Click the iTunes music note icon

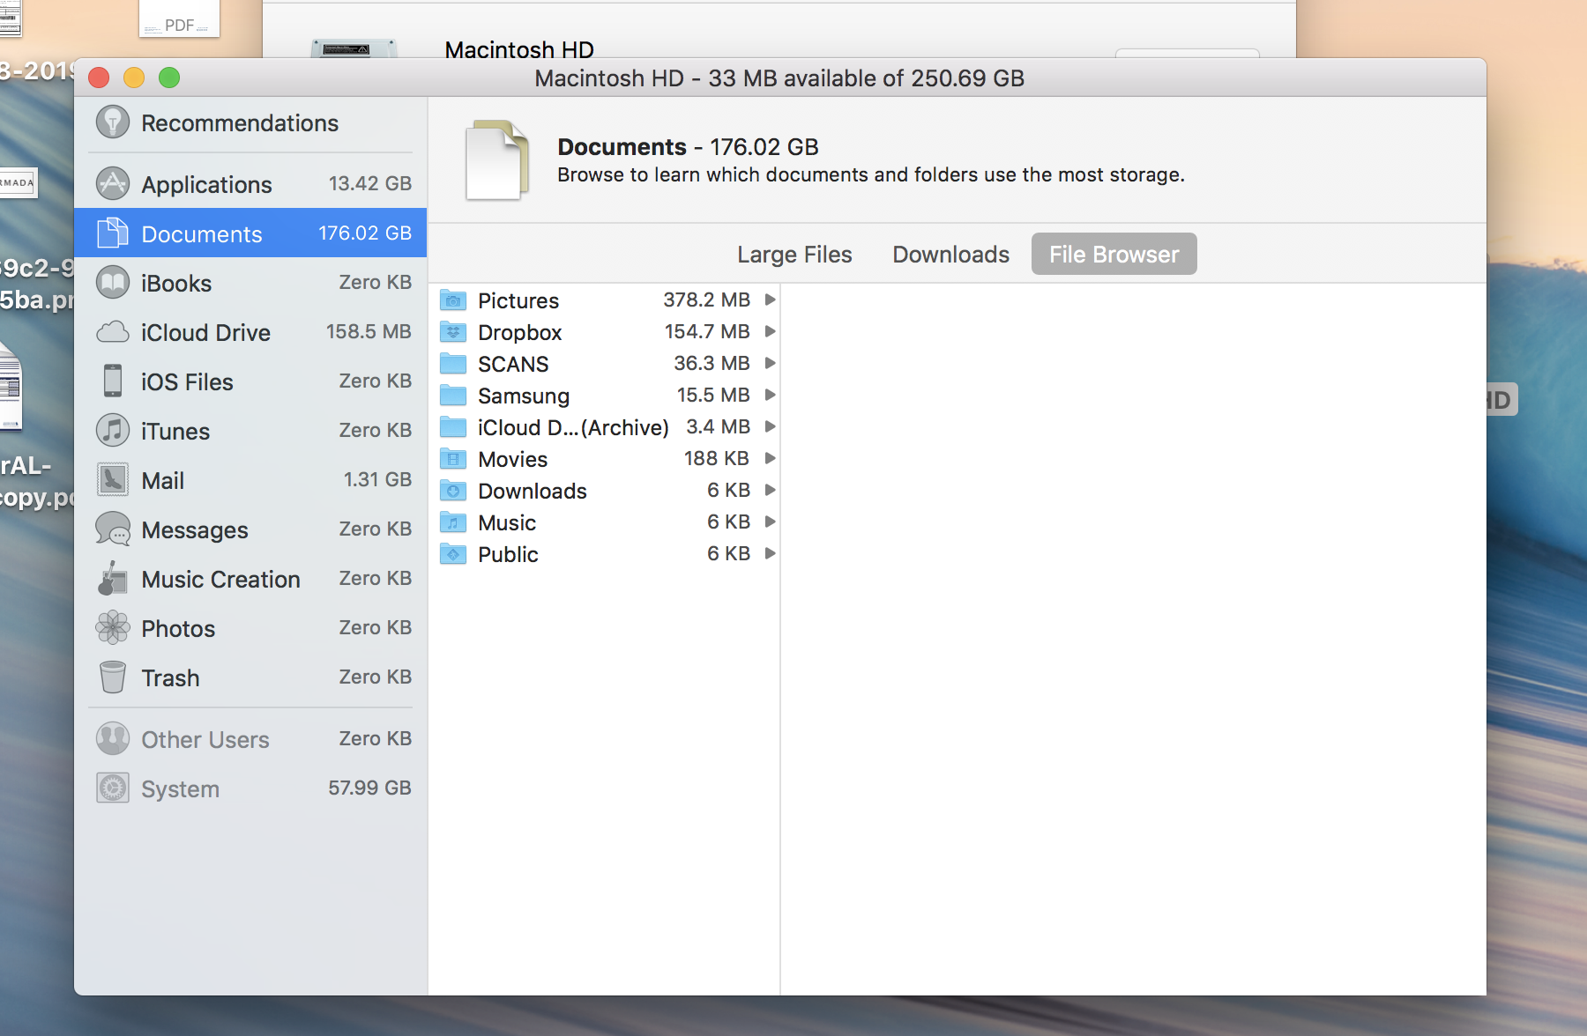(x=113, y=430)
